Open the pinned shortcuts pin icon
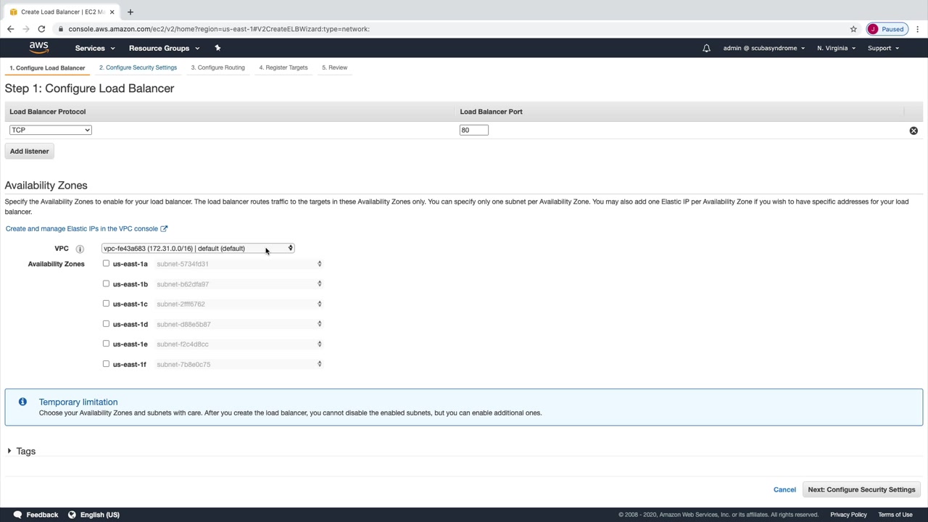 [217, 48]
